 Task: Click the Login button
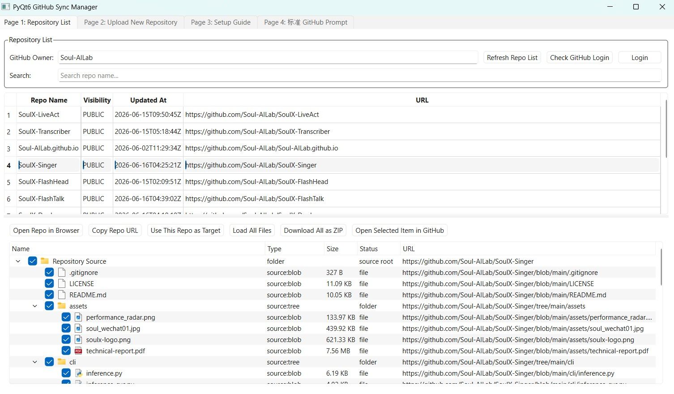pos(640,57)
